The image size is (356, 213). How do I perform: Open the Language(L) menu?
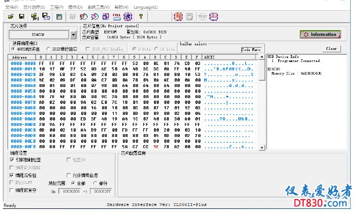[x=146, y=8]
